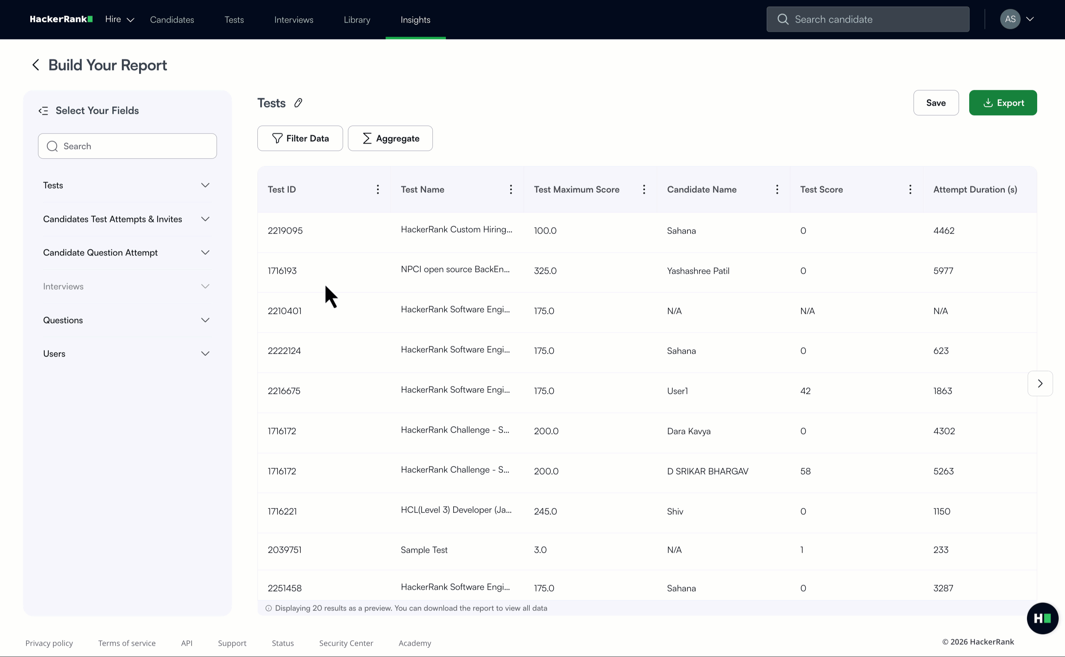Image resolution: width=1065 pixels, height=657 pixels.
Task: Click the back arrow beside Build Your Report
Action: pyautogui.click(x=36, y=64)
